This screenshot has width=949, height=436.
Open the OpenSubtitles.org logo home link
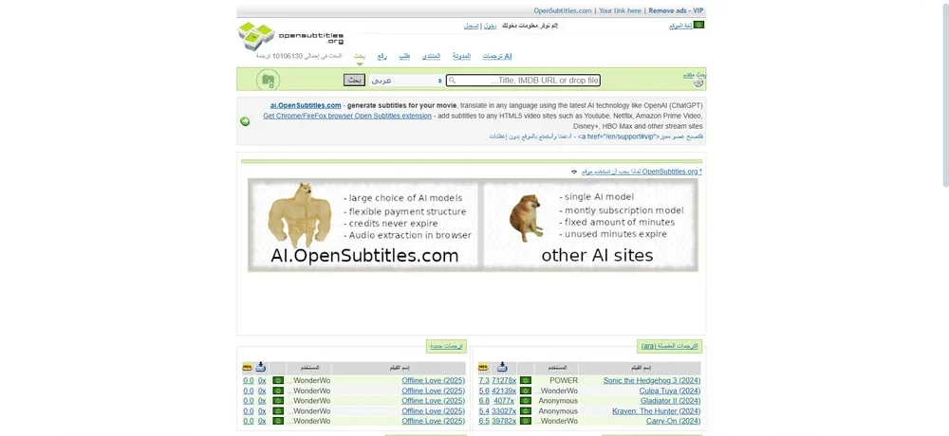[x=290, y=36]
